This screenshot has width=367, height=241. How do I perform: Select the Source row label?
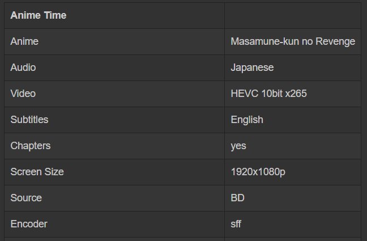pyautogui.click(x=26, y=198)
